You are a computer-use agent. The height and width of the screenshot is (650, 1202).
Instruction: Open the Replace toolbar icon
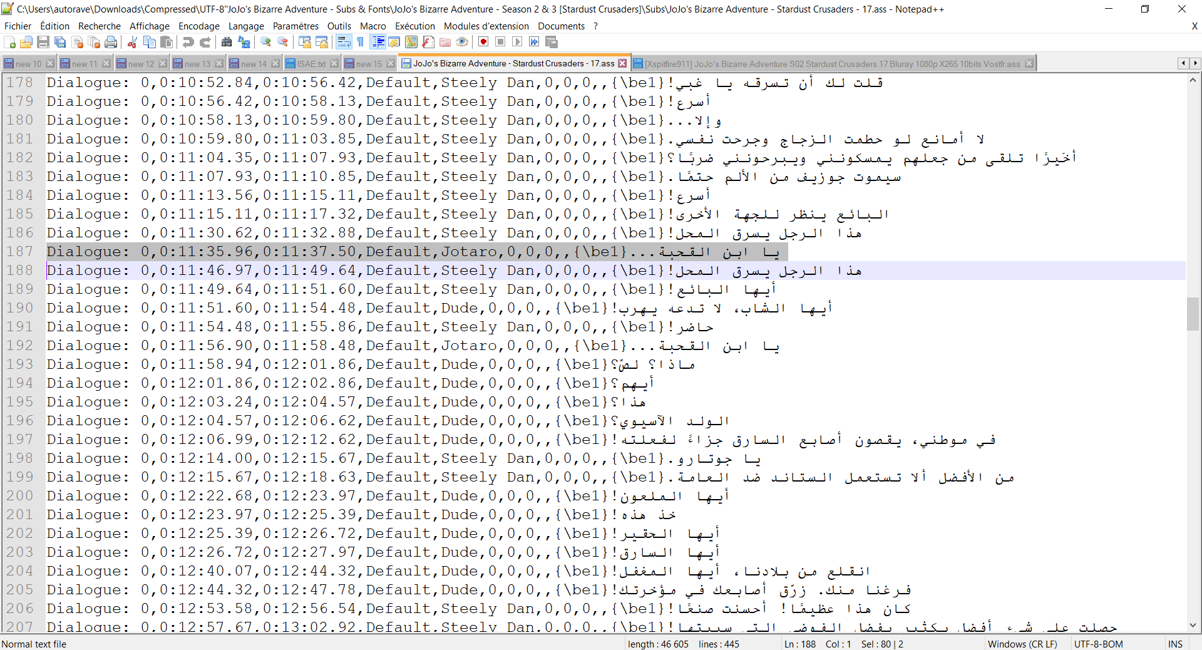pos(244,42)
